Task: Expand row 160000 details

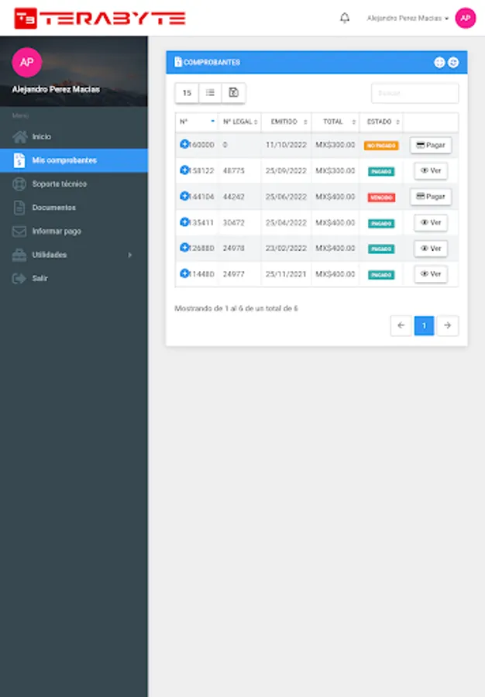Action: (184, 143)
